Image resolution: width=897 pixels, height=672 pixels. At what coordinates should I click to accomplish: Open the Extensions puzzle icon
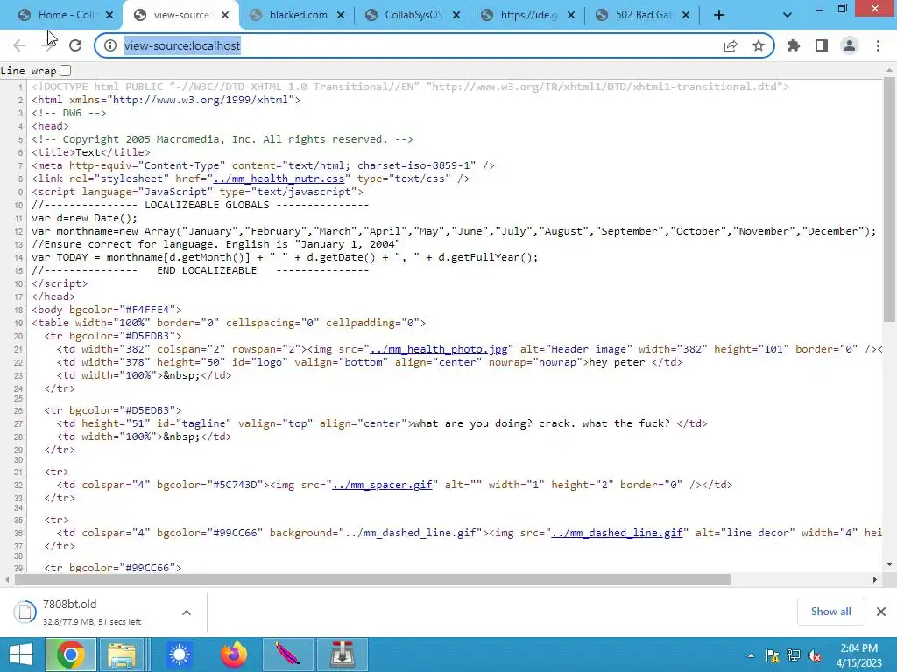794,45
